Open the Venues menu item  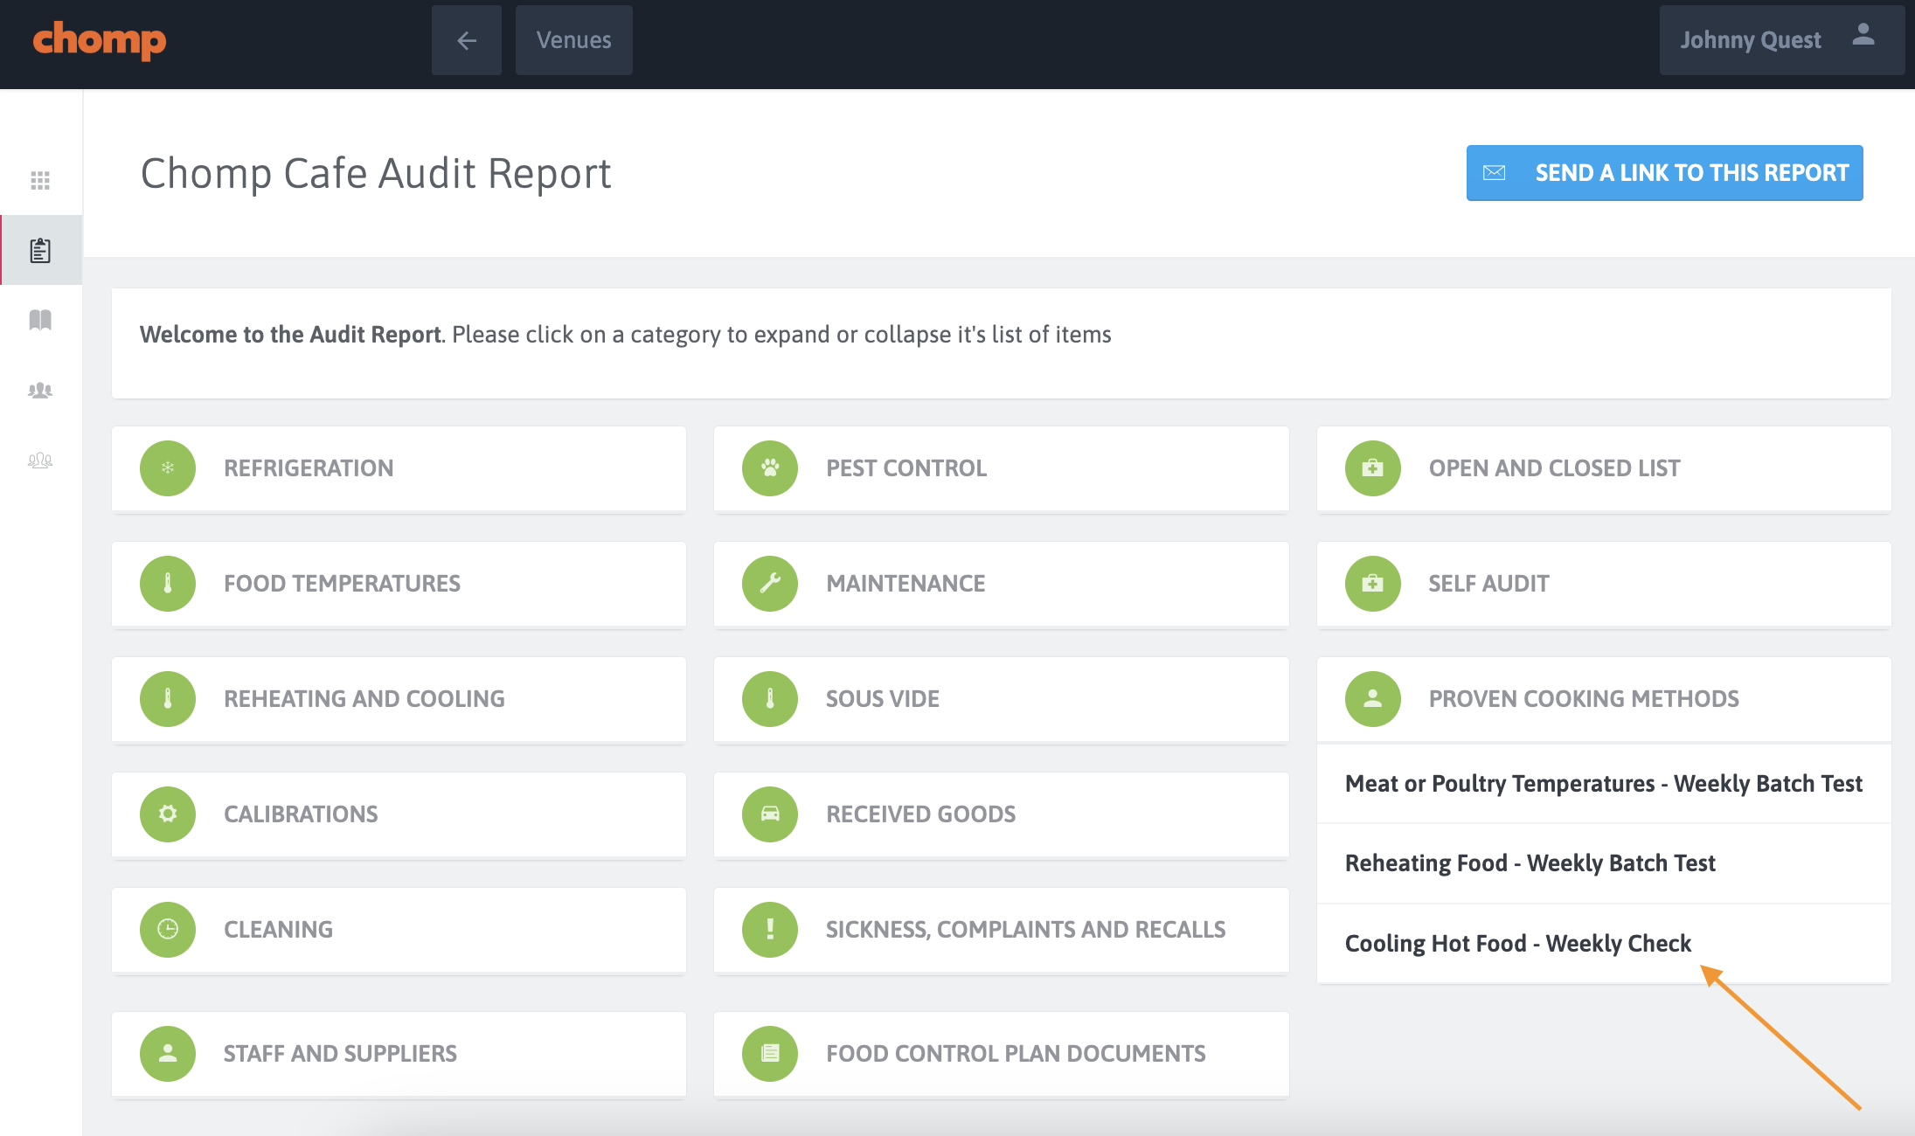tap(573, 40)
